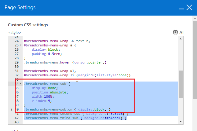The image size is (197, 131).
Task: Click the code editor scroll down arrow
Action: 181,122
